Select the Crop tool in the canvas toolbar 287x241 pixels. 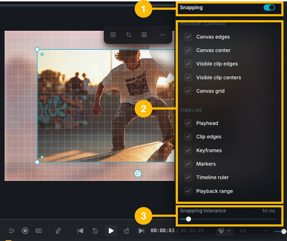[129, 35]
